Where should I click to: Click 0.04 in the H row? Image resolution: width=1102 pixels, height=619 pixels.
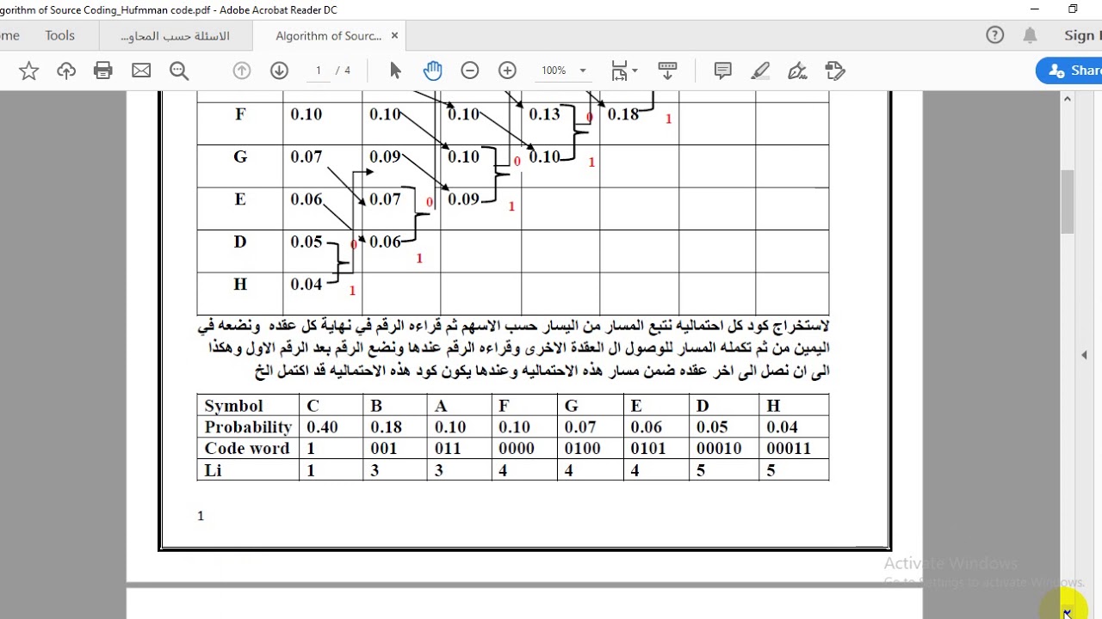pos(306,285)
